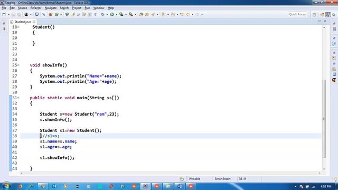Click the Coverage run toolbar icon
Viewport: 338px width, 190px height.
tap(121, 14)
